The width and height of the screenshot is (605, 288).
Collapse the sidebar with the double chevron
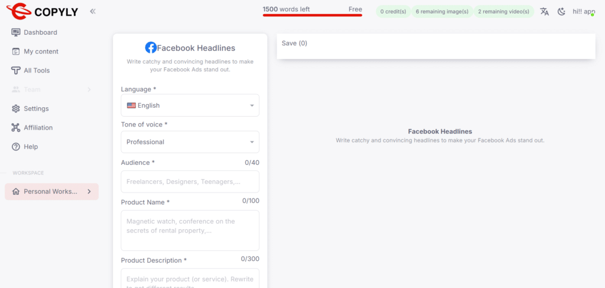coord(93,11)
